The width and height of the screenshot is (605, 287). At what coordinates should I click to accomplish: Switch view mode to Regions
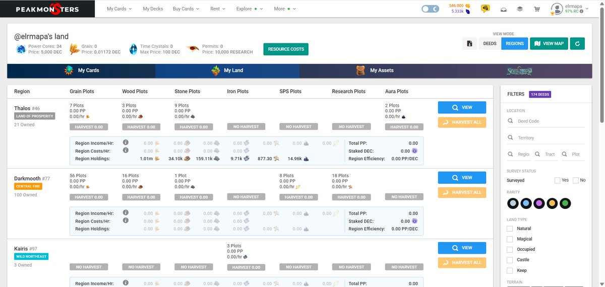pos(514,44)
